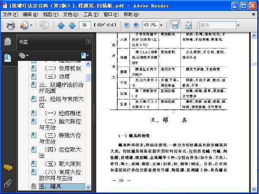
Task: Open the 文档(D) menu
Action: [x=71, y=15]
